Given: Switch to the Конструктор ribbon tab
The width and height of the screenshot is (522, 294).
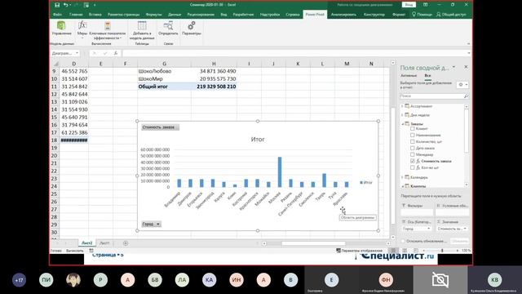Looking at the screenshot, I should pyautogui.click(x=374, y=15).
